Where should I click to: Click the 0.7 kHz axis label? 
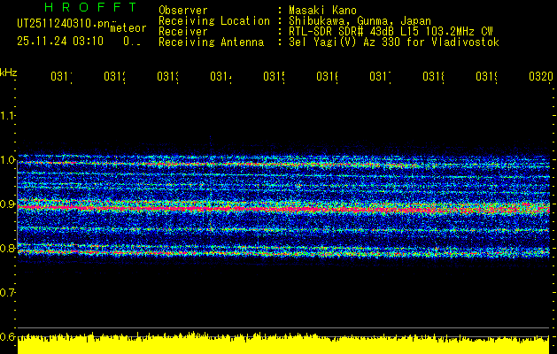click(x=7, y=293)
